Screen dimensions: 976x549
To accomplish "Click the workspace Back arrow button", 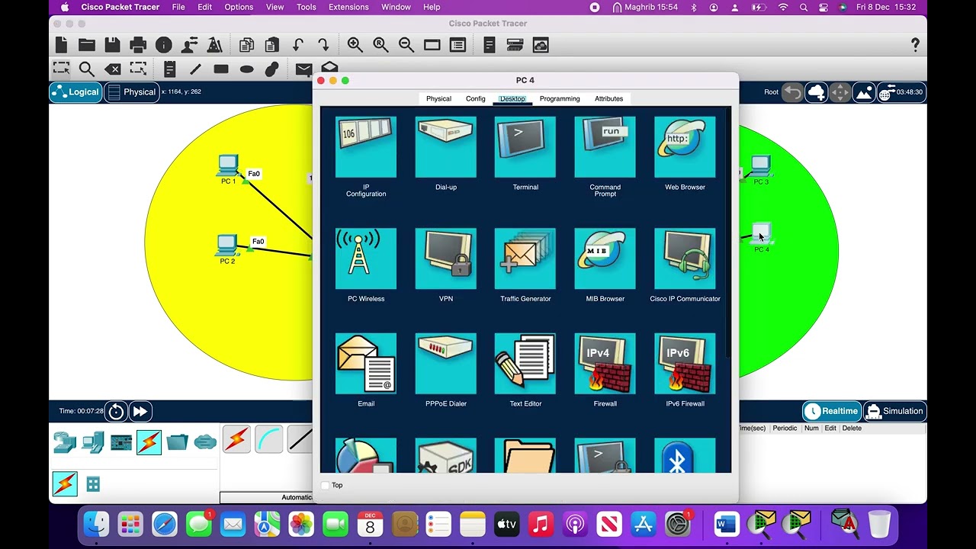I will point(793,92).
